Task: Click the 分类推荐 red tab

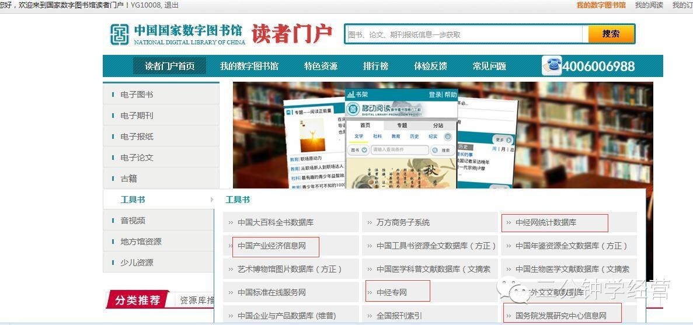Action: 138,300
